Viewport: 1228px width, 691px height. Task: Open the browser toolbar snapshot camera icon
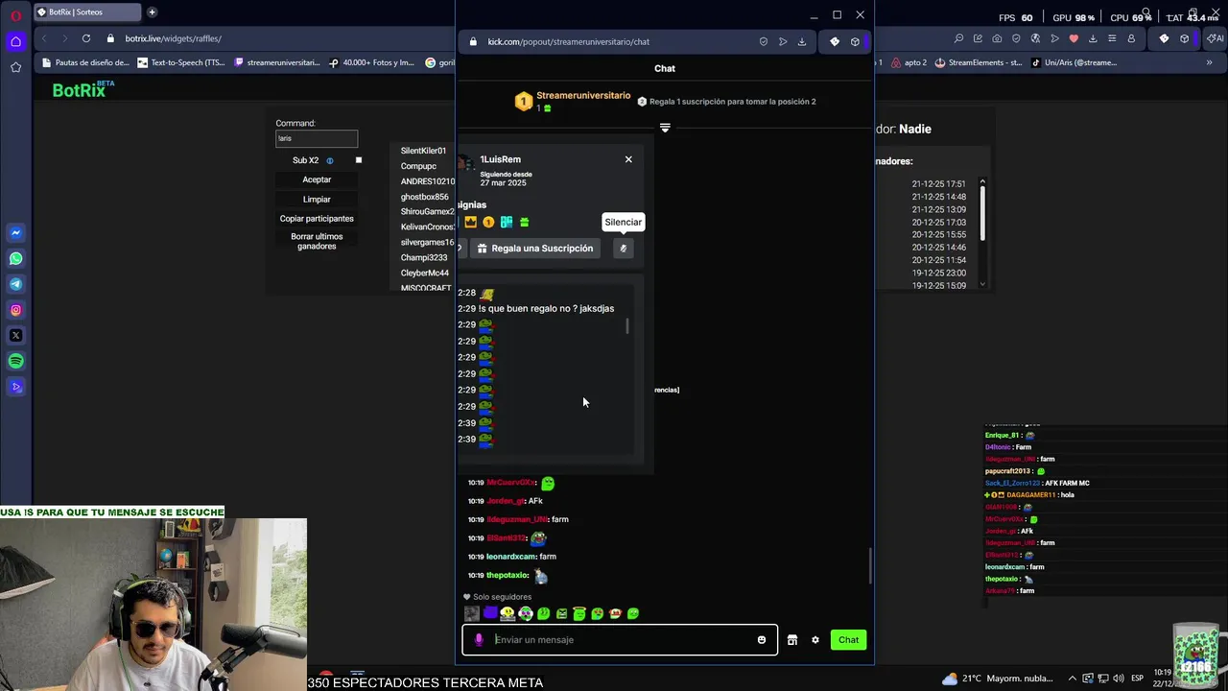(x=997, y=38)
